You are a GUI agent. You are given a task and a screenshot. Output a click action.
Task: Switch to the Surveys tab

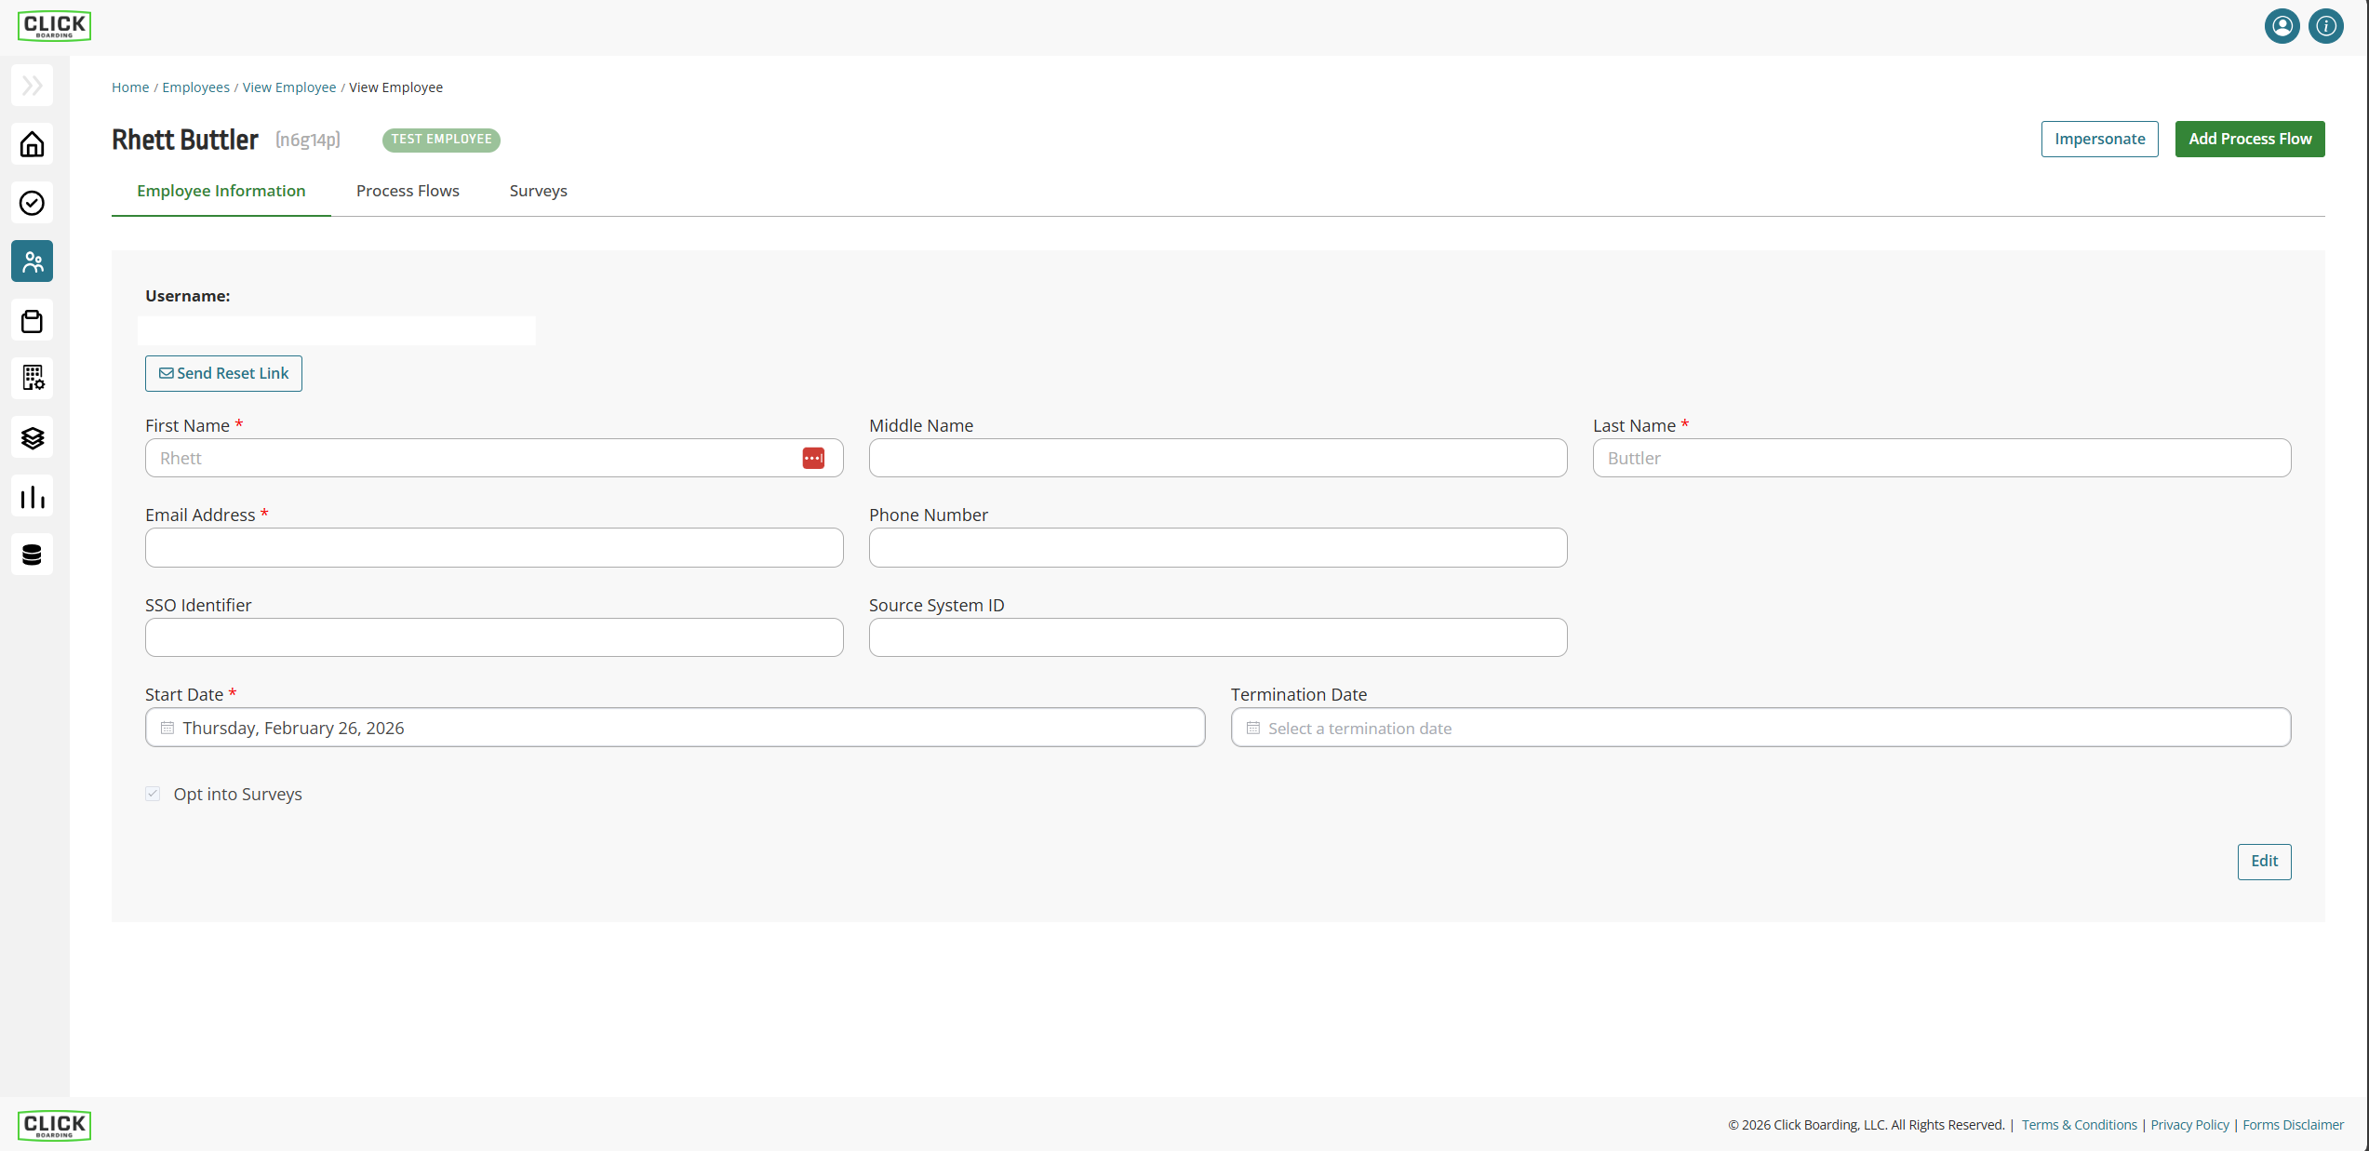(538, 191)
